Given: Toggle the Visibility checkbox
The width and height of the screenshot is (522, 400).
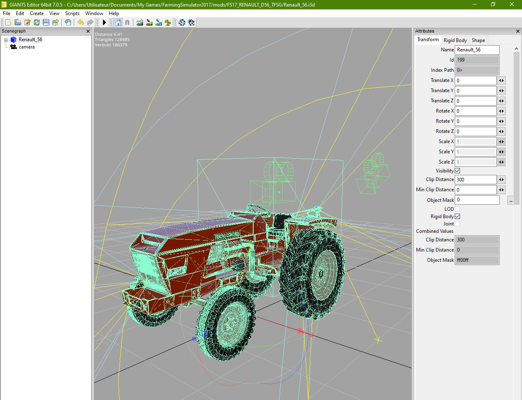Looking at the screenshot, I should click(458, 171).
